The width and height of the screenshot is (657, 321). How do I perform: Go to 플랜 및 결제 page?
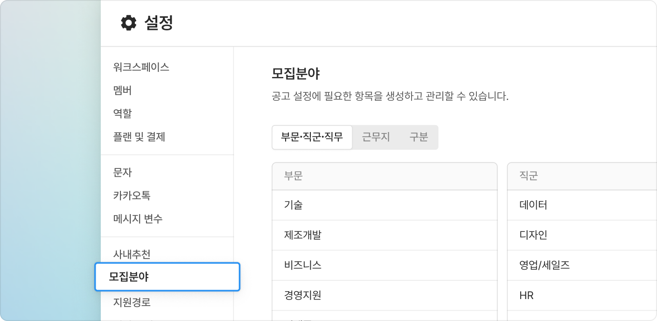coord(139,137)
